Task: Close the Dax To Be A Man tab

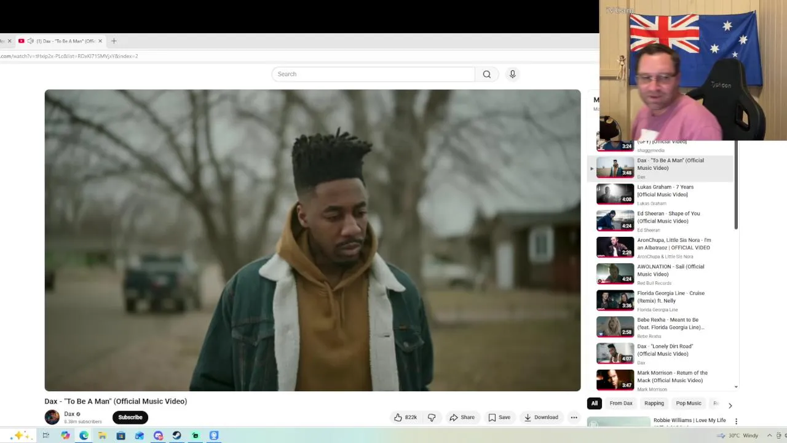Action: tap(100, 41)
